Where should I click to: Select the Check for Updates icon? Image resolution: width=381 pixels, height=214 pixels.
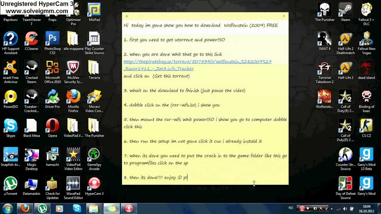(x=52, y=188)
